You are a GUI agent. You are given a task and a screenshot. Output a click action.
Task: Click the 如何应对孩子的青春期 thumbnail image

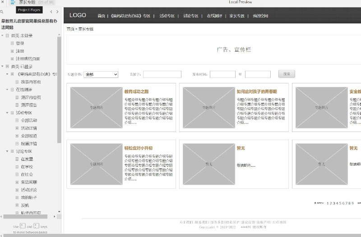coord(209,107)
